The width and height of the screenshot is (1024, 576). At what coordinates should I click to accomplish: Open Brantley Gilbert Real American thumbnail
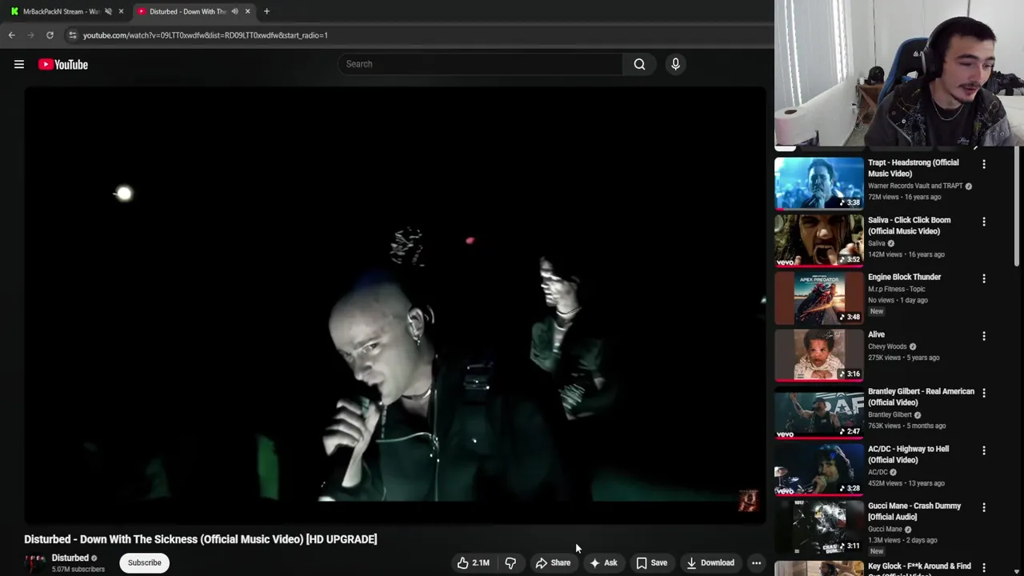819,412
